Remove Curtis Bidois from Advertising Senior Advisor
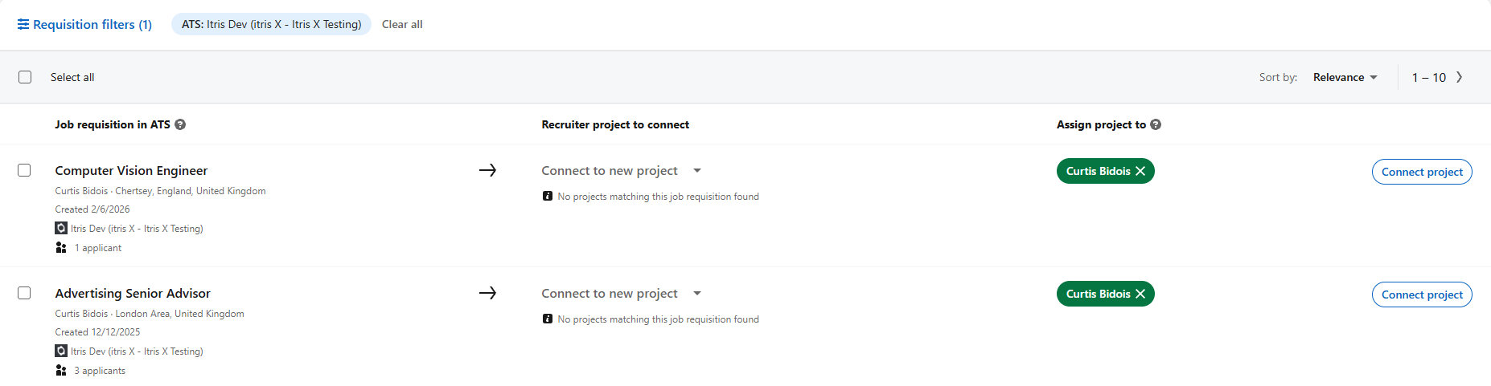Screen dimensions: 1491x386 [x=1140, y=294]
